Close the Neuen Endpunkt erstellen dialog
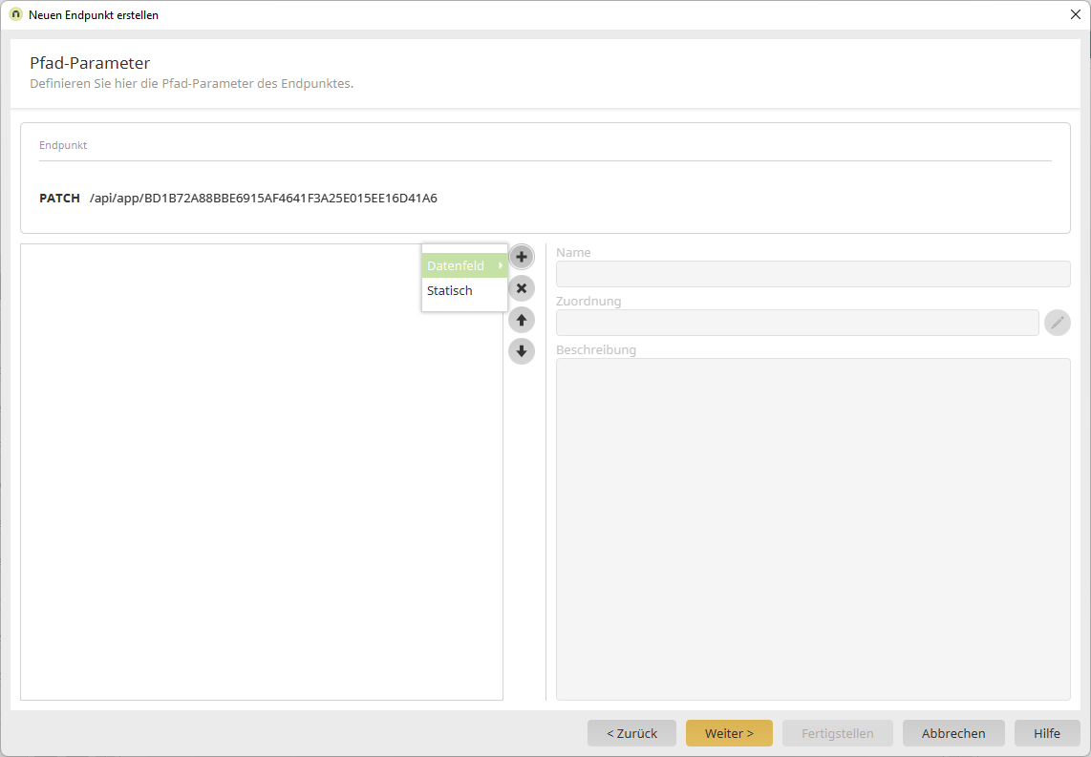The image size is (1091, 757). tap(1075, 14)
